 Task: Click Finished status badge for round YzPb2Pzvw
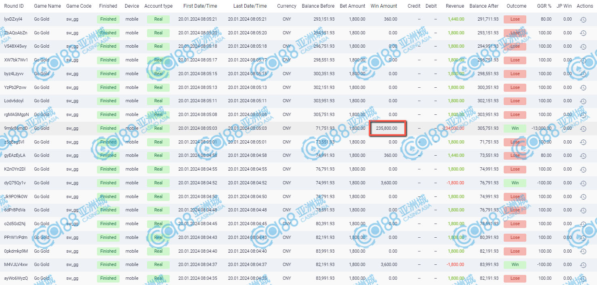tap(108, 87)
